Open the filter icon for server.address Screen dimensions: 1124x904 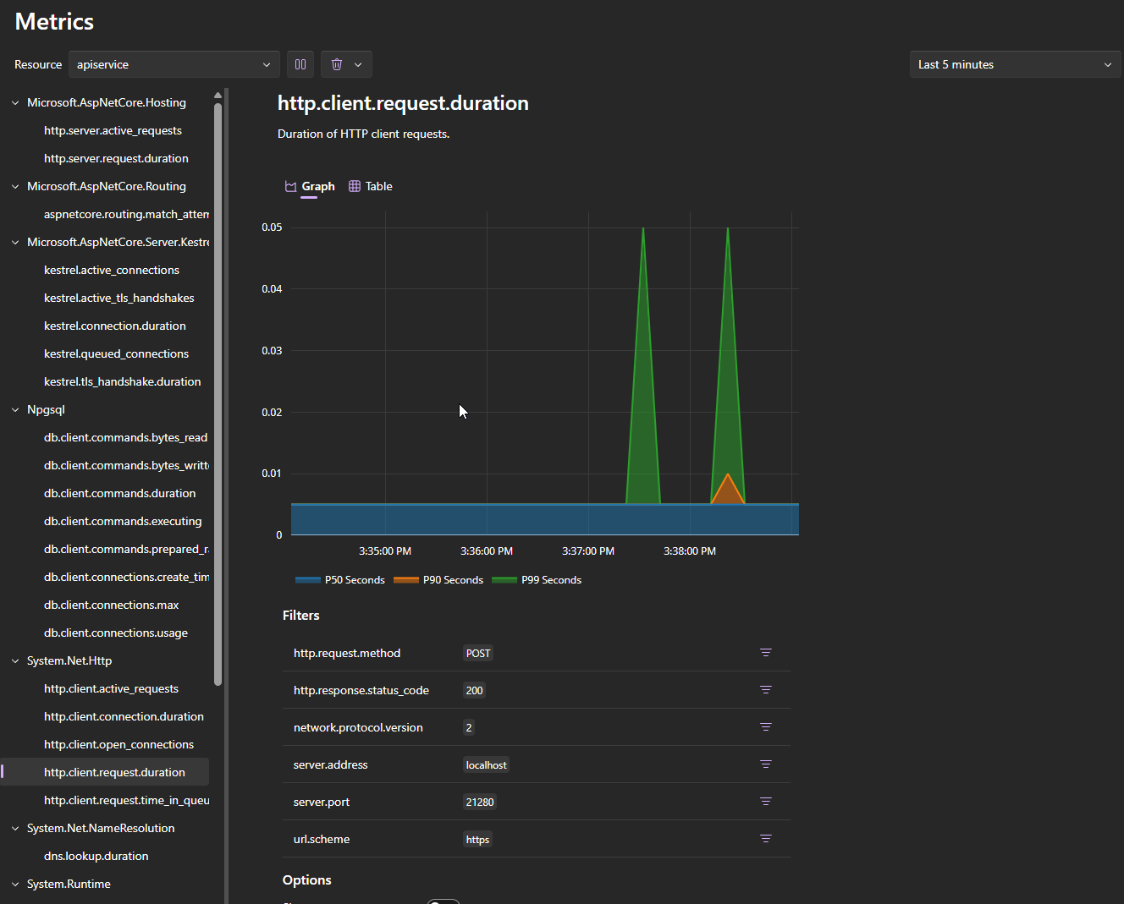click(x=766, y=764)
